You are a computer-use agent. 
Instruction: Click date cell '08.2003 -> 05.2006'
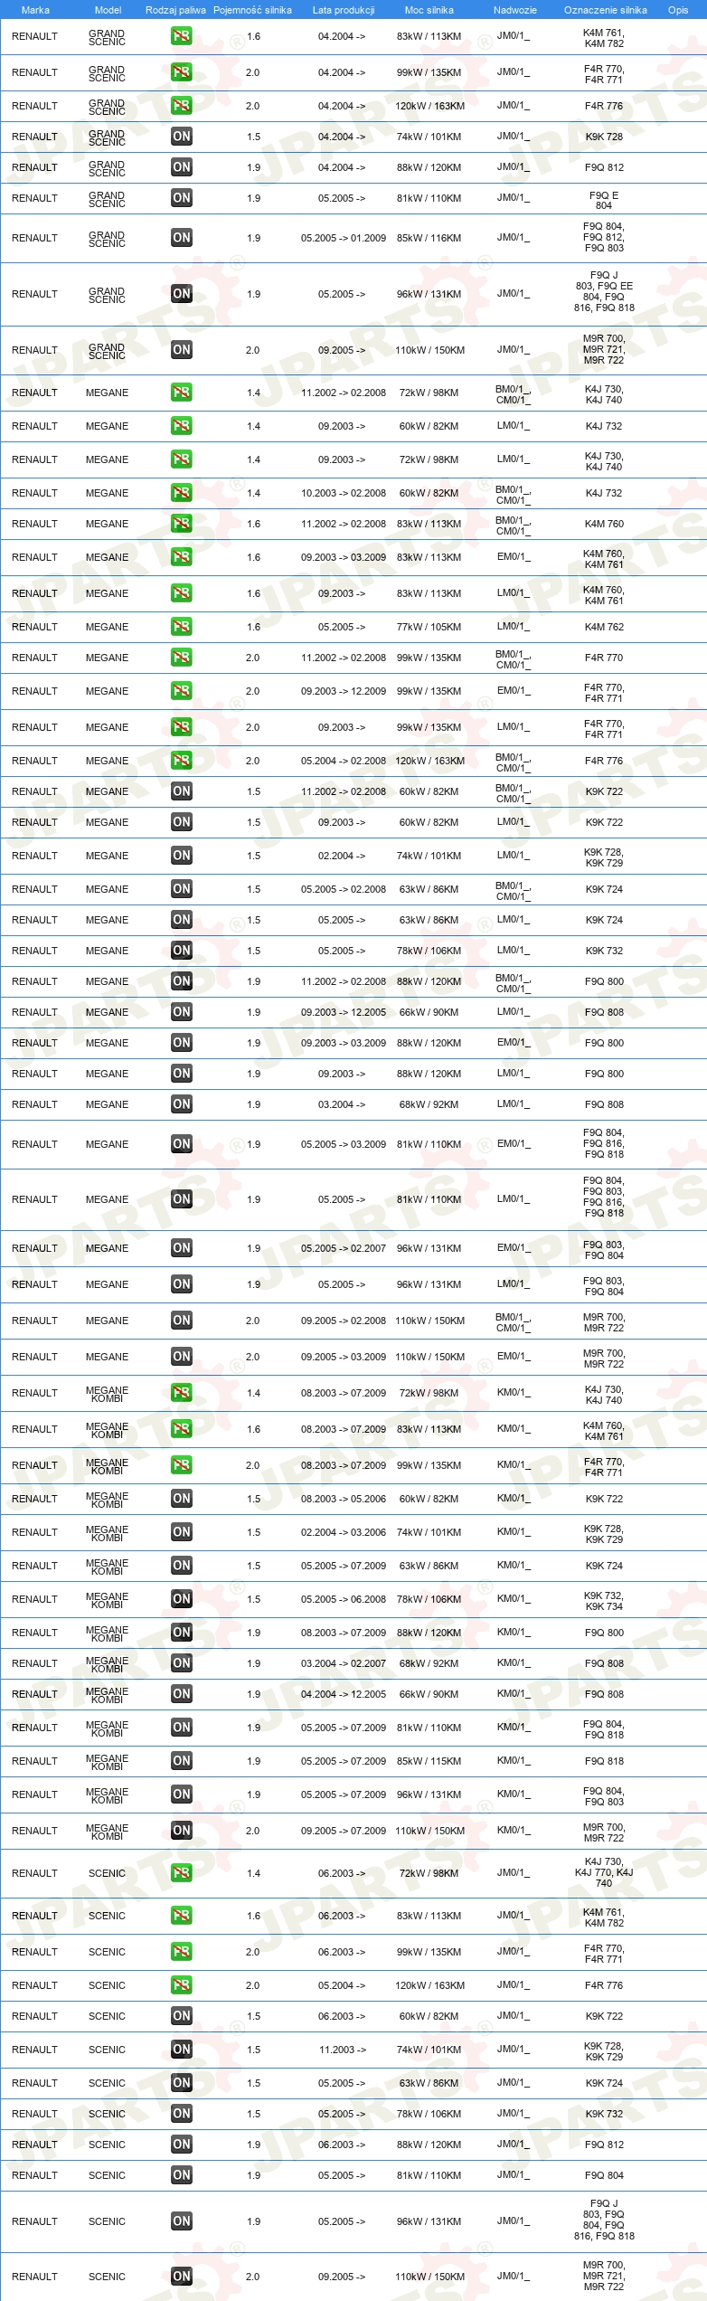coord(344,1500)
